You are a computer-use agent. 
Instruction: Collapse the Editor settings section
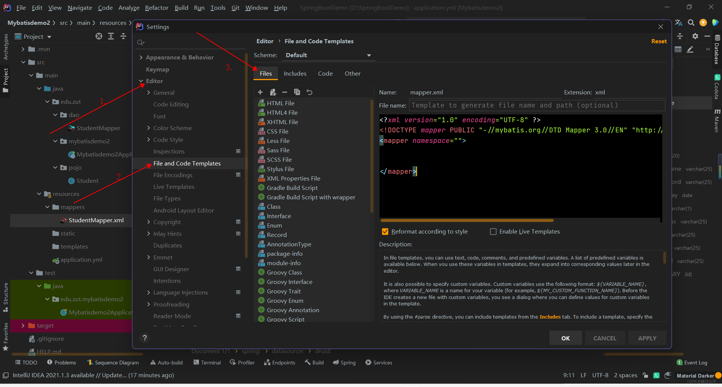pyautogui.click(x=141, y=81)
